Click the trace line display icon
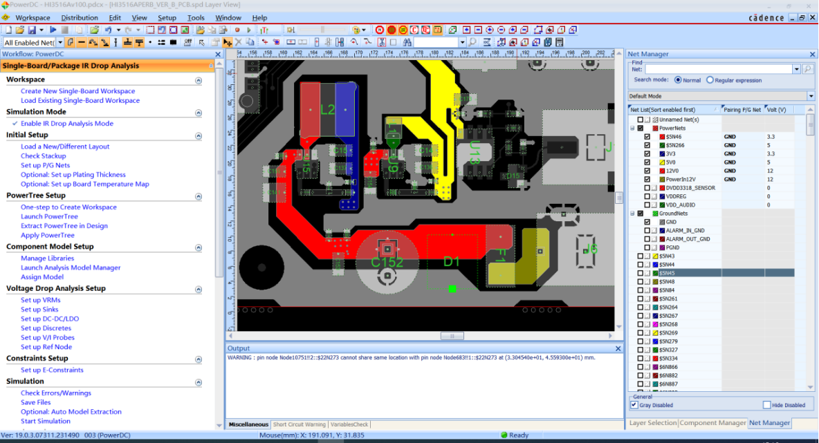This screenshot has width=819, height=443. pos(82,42)
